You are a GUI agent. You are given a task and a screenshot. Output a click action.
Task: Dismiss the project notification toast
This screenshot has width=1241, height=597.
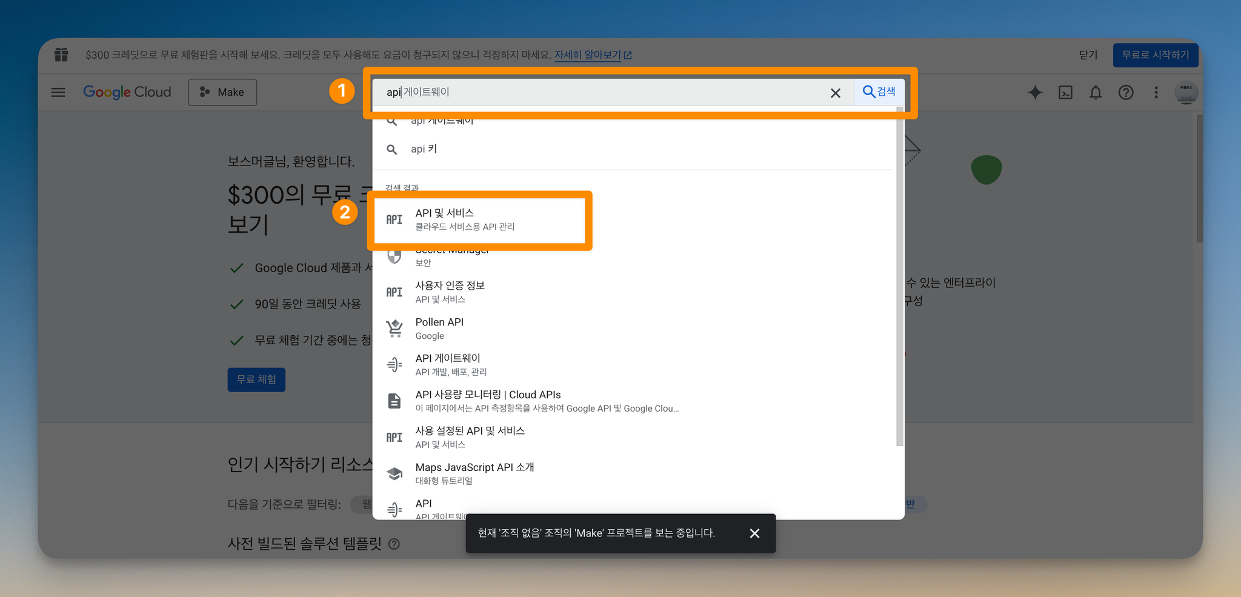tap(754, 533)
